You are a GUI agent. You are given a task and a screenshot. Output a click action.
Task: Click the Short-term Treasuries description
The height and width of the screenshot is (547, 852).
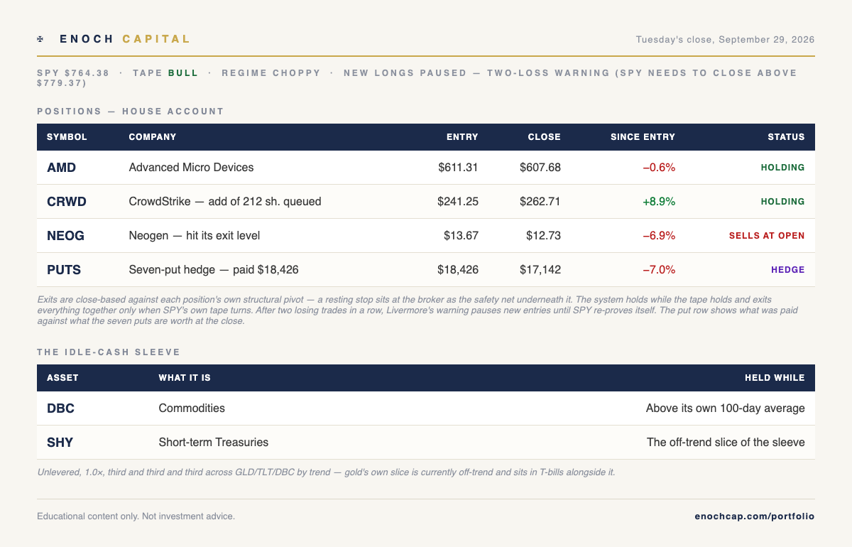tap(214, 443)
